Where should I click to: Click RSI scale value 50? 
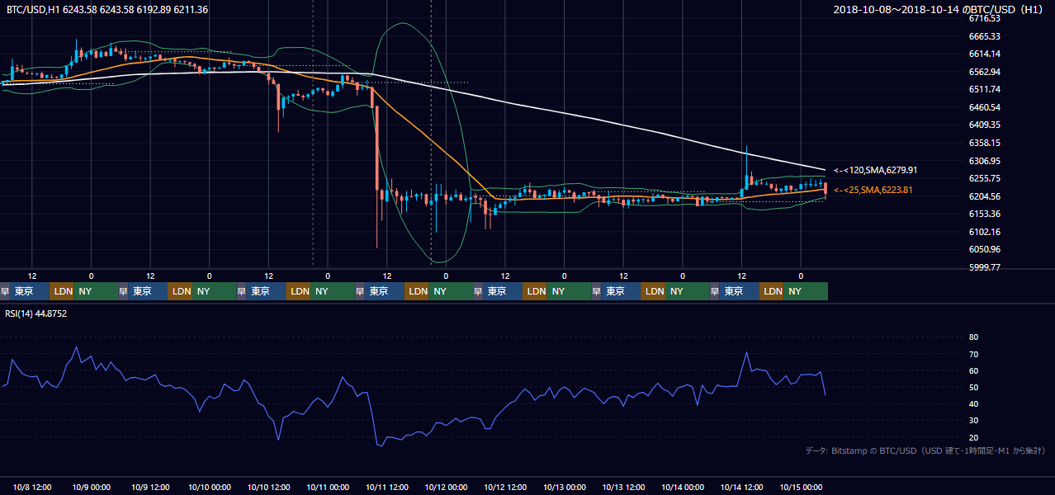[x=973, y=388]
